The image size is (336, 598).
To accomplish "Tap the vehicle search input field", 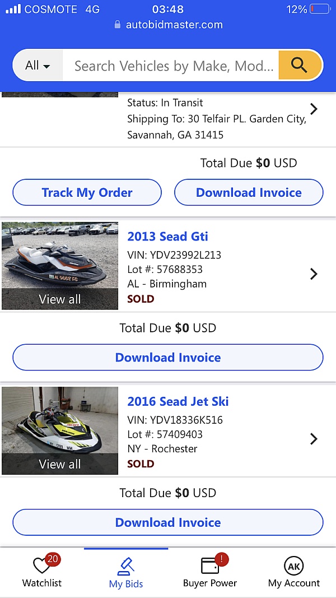I will pos(168,65).
